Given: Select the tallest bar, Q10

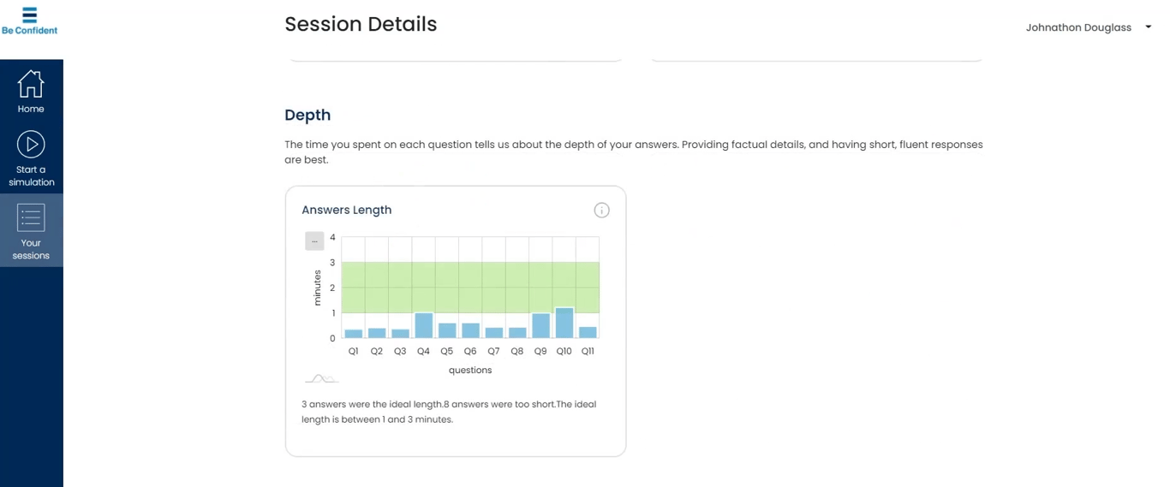Looking at the screenshot, I should pyautogui.click(x=564, y=323).
